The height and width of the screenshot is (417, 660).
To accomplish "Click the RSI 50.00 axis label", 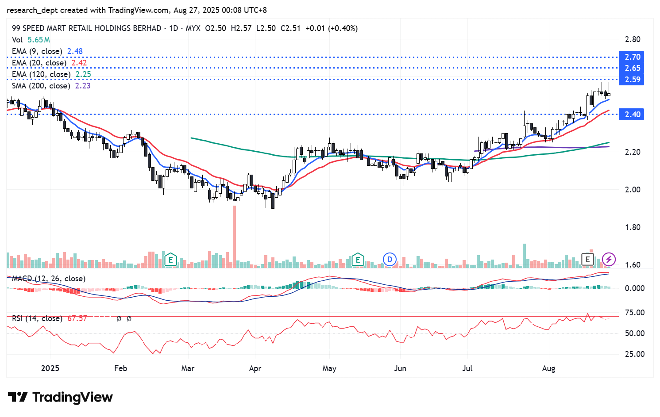I will 635,333.
